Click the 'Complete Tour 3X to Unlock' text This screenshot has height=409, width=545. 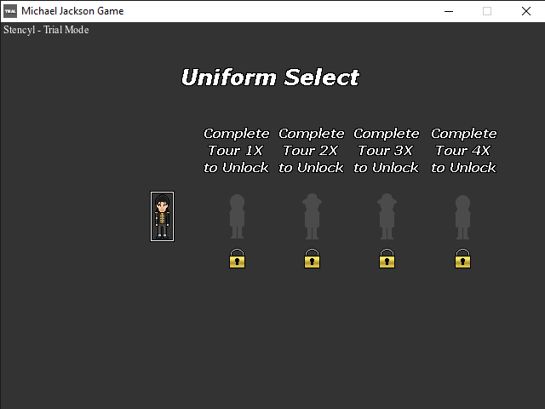[x=387, y=151]
